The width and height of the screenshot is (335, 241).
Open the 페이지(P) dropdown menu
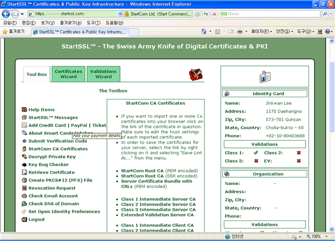pyautogui.click(x=262, y=32)
